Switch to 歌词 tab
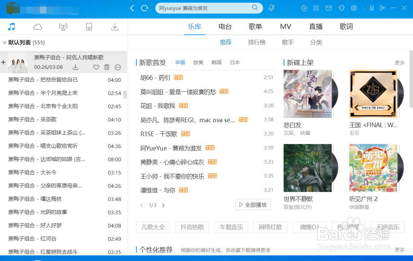The width and height of the screenshot is (413, 261). (346, 26)
